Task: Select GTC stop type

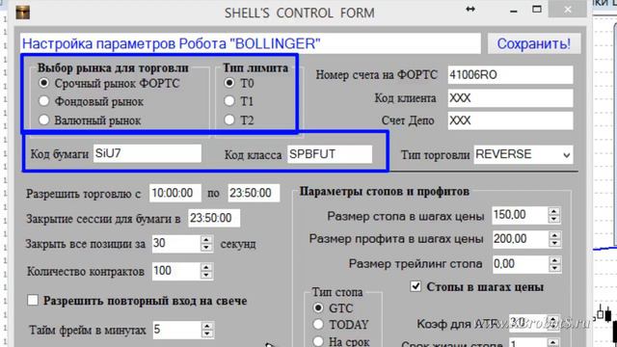Action: [318, 307]
